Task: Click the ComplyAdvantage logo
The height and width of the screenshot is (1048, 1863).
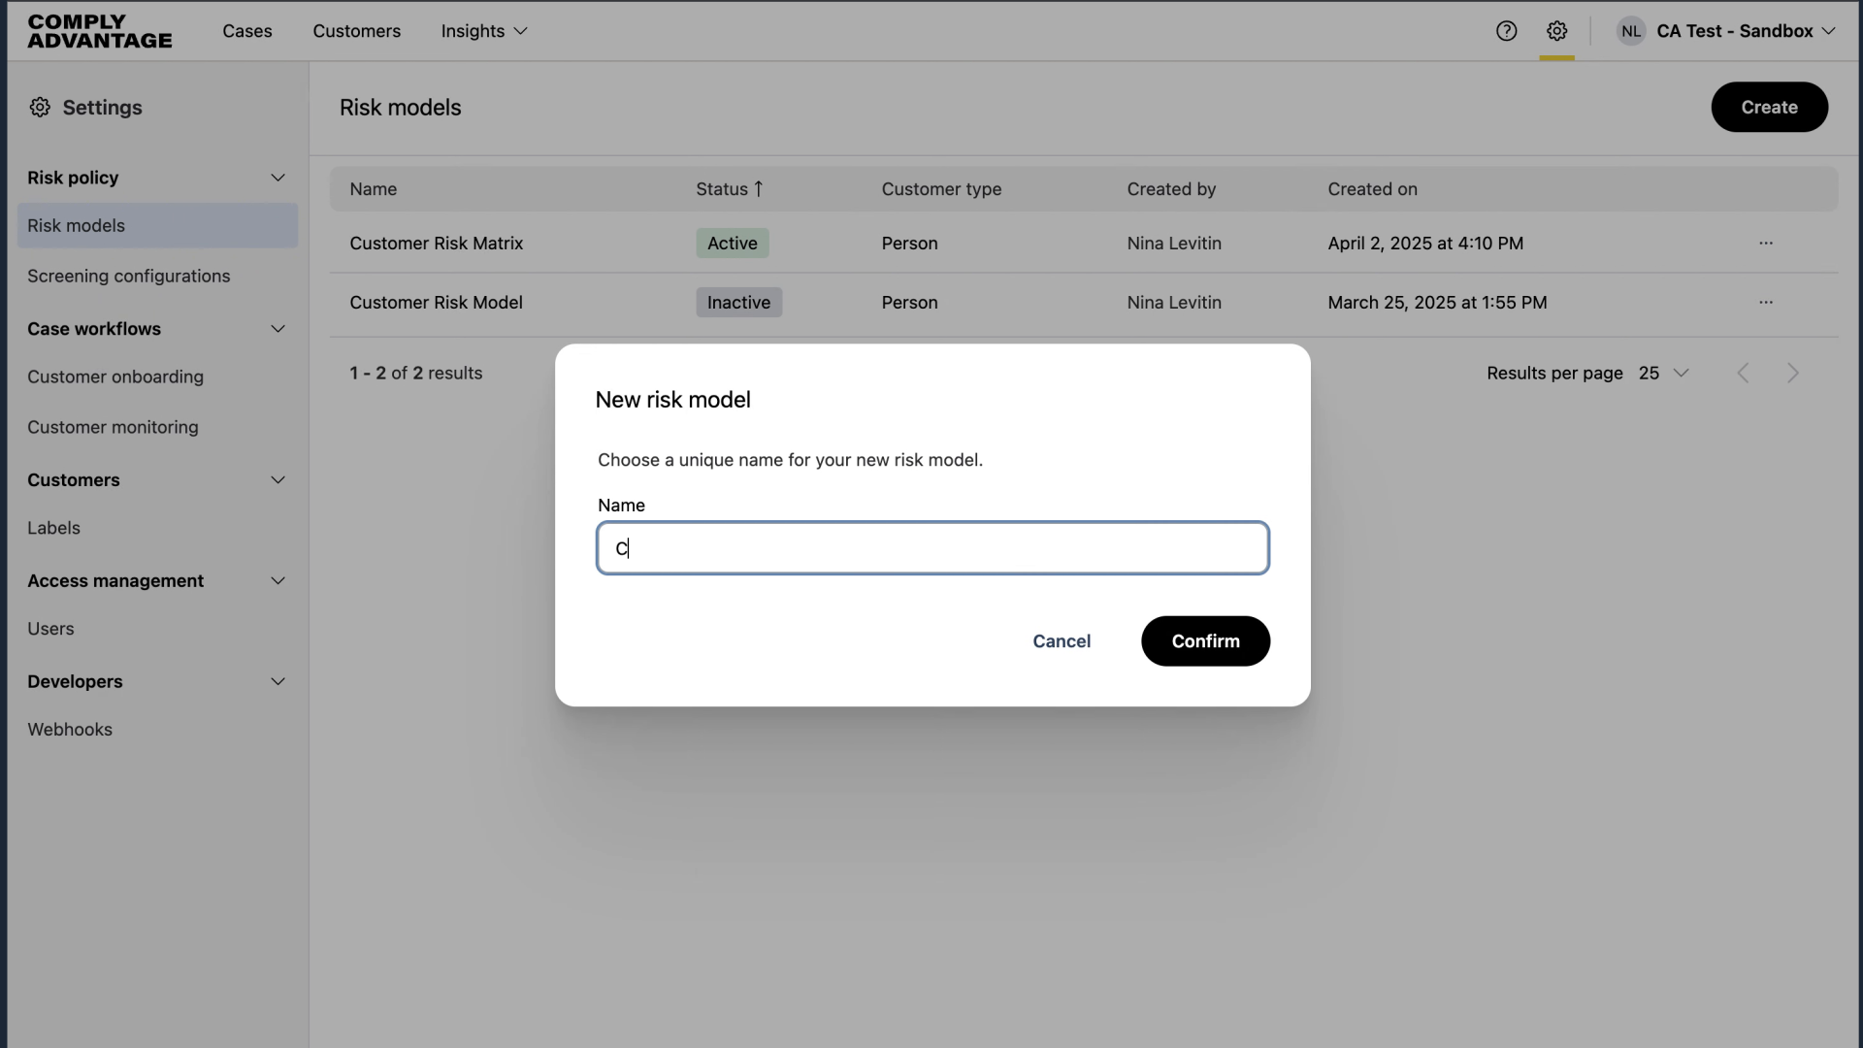Action: [100, 31]
